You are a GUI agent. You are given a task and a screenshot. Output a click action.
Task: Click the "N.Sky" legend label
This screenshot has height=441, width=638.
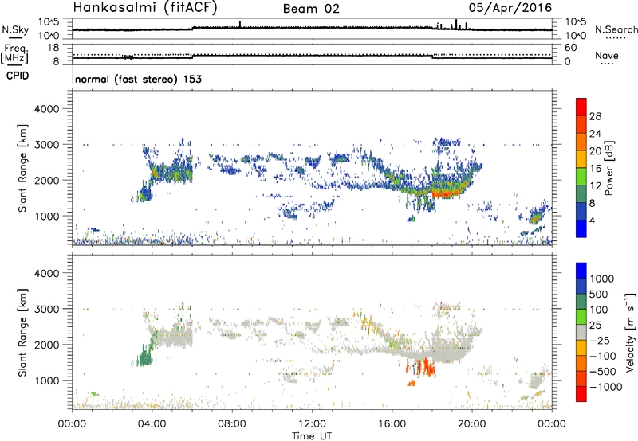click(15, 29)
